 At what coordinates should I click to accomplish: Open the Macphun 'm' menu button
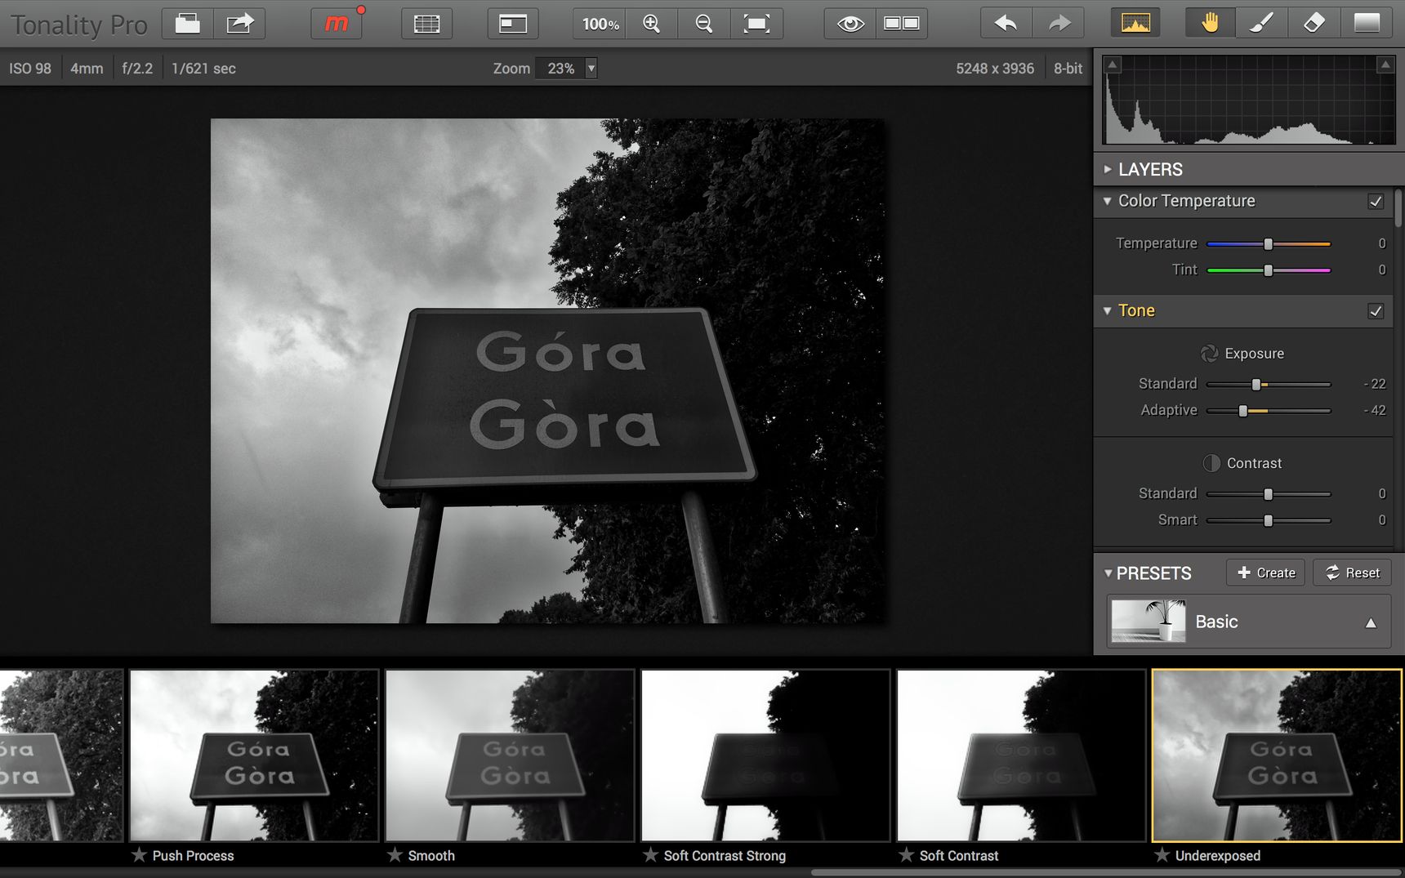(337, 24)
